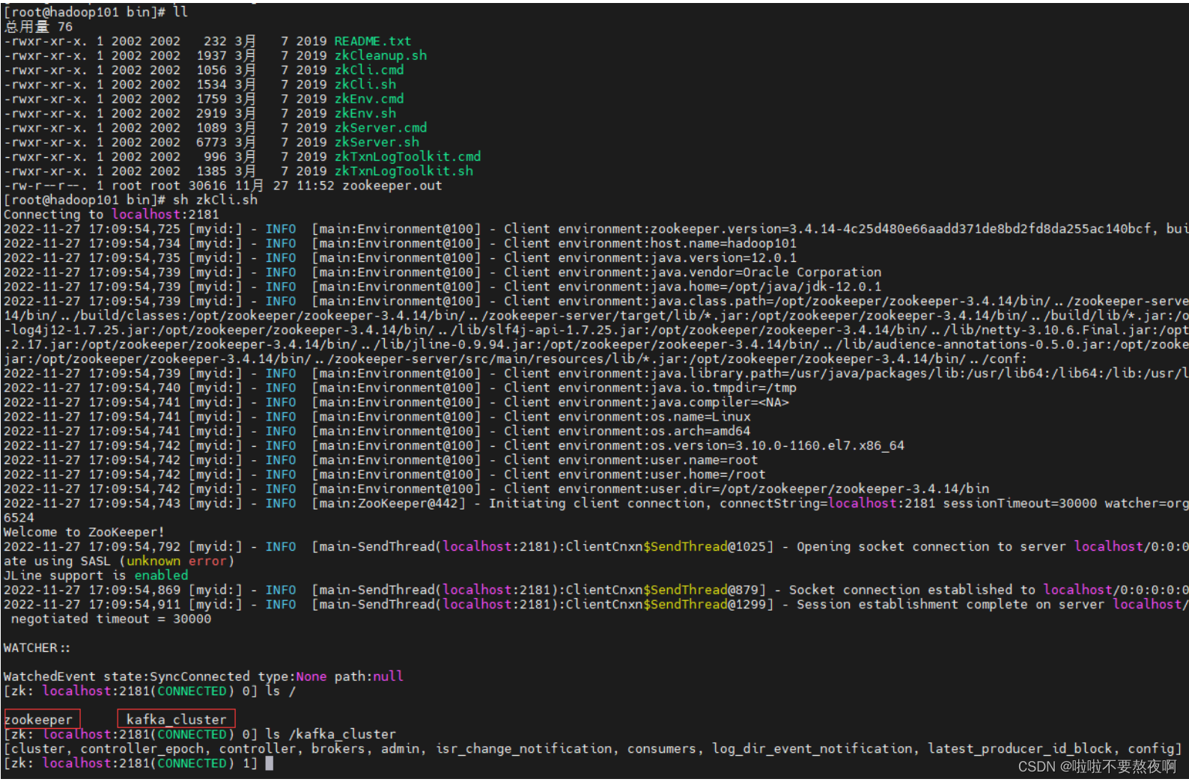The image size is (1189, 782).
Task: Click the 'kafka_cluster' node name output
Action: pyautogui.click(x=176, y=720)
